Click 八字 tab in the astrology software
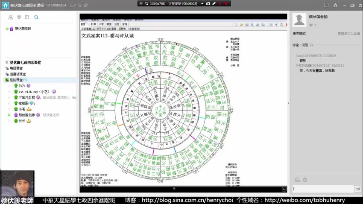Screen dimensions: 363x204 coord(101,24)
